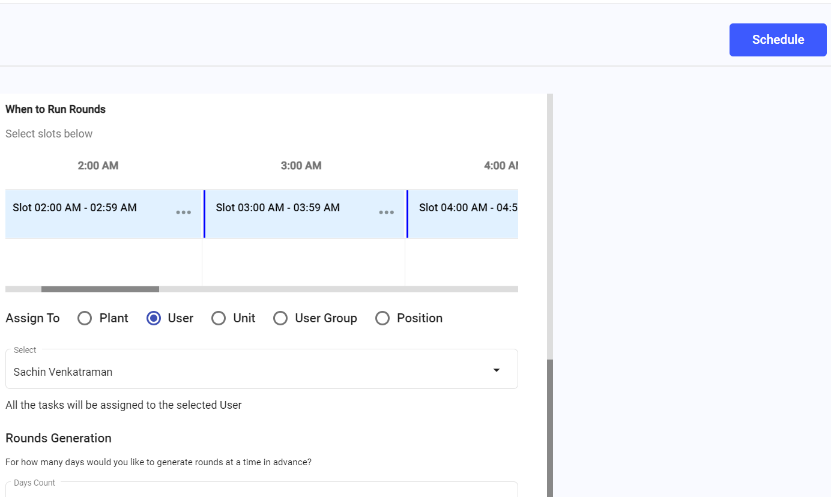
Task: Click the 2:00 AM time column header
Action: coord(98,166)
